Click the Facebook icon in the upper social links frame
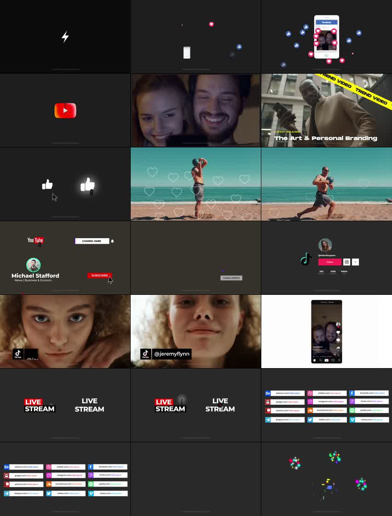 tap(352, 393)
